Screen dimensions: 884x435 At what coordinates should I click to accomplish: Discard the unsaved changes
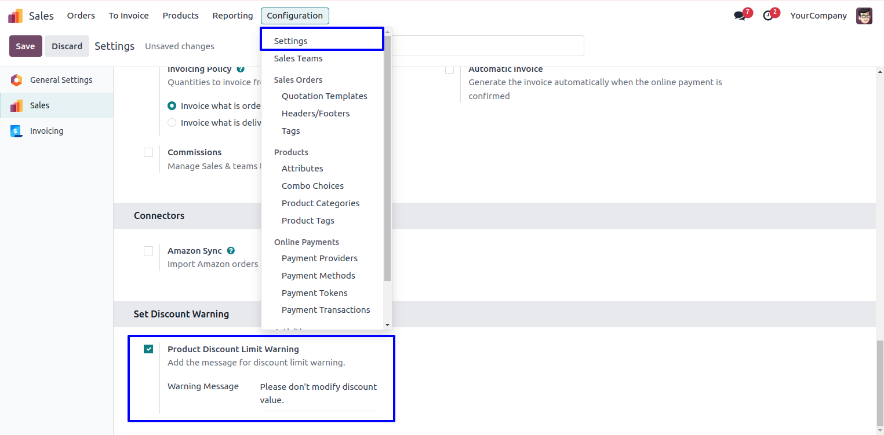pos(67,46)
